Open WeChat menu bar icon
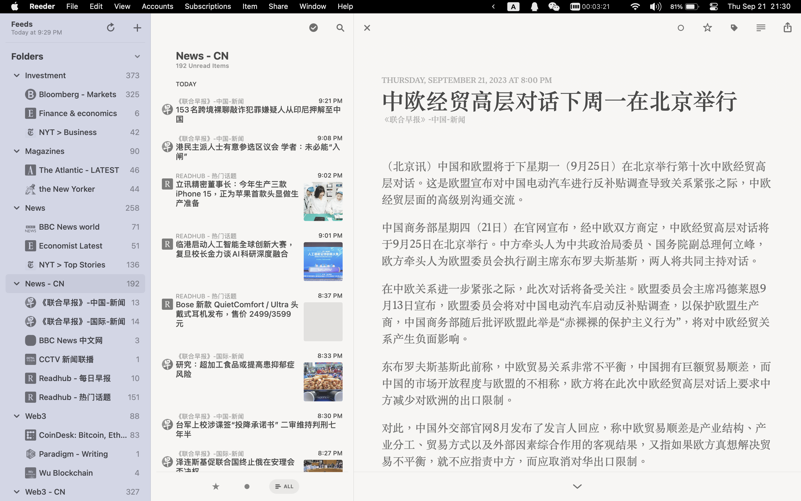The image size is (801, 501). click(x=554, y=6)
